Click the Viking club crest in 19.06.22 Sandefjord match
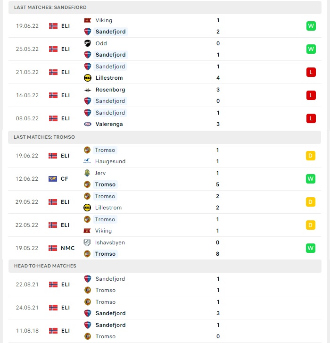The image size is (330, 343). coord(87,20)
